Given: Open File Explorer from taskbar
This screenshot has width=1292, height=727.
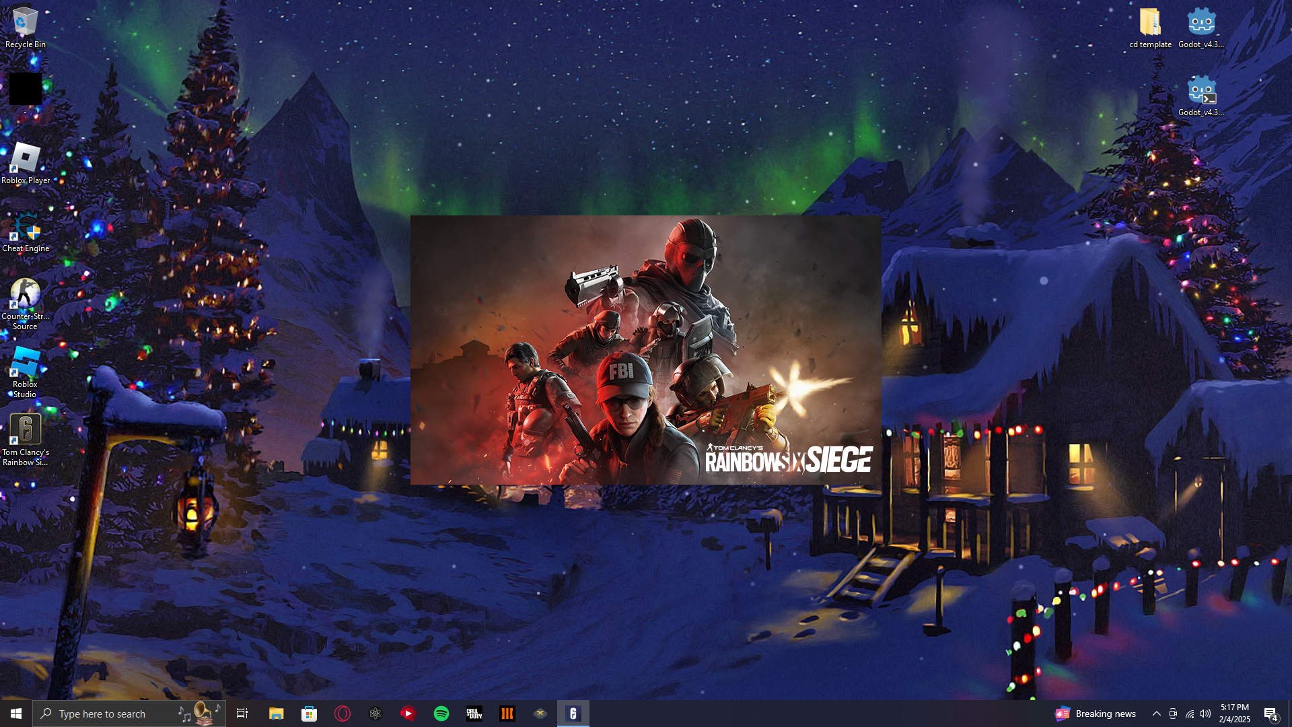Looking at the screenshot, I should click(277, 714).
